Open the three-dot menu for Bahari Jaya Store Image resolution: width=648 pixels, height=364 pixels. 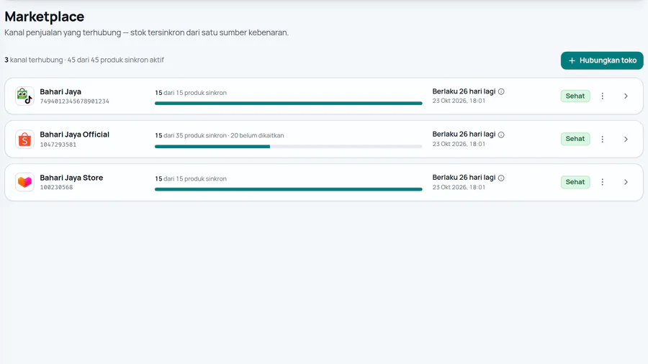602,182
